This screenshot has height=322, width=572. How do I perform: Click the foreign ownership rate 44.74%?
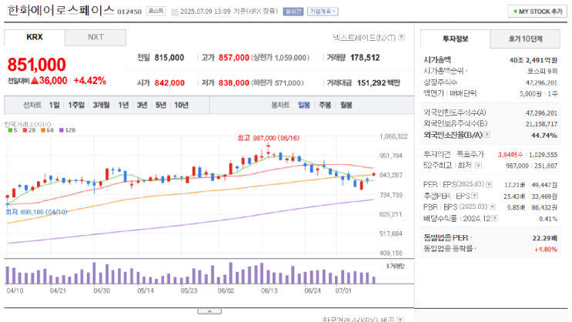coord(544,136)
